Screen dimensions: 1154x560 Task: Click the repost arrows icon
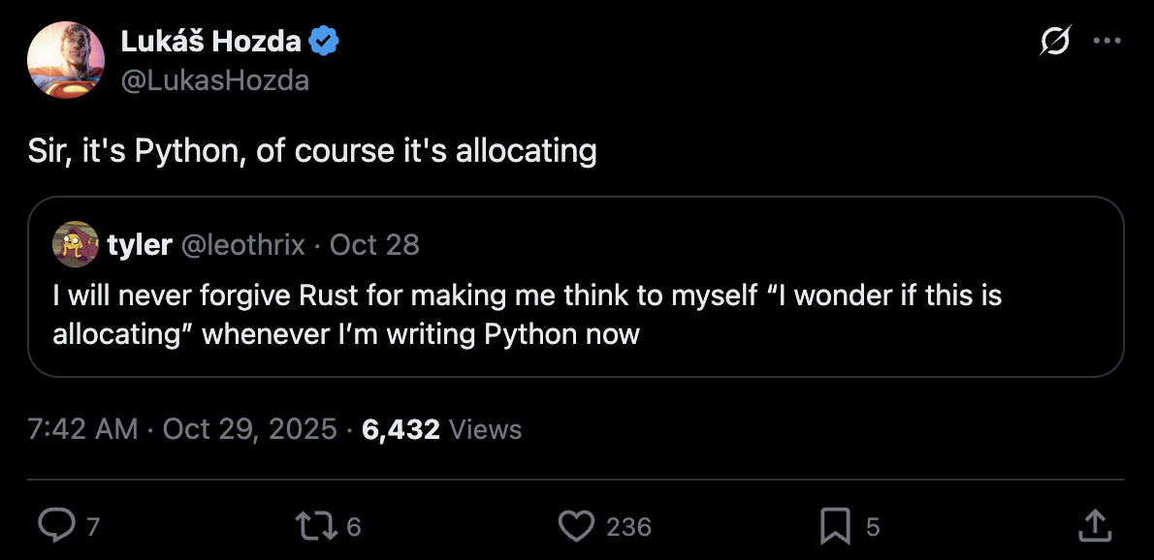pyautogui.click(x=313, y=526)
